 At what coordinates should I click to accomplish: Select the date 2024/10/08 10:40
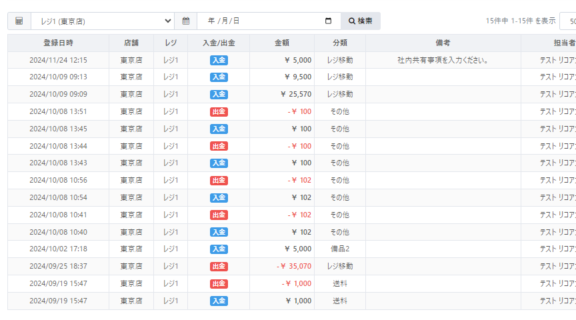point(58,232)
